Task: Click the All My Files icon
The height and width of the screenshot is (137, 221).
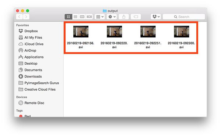Action: 21,37
